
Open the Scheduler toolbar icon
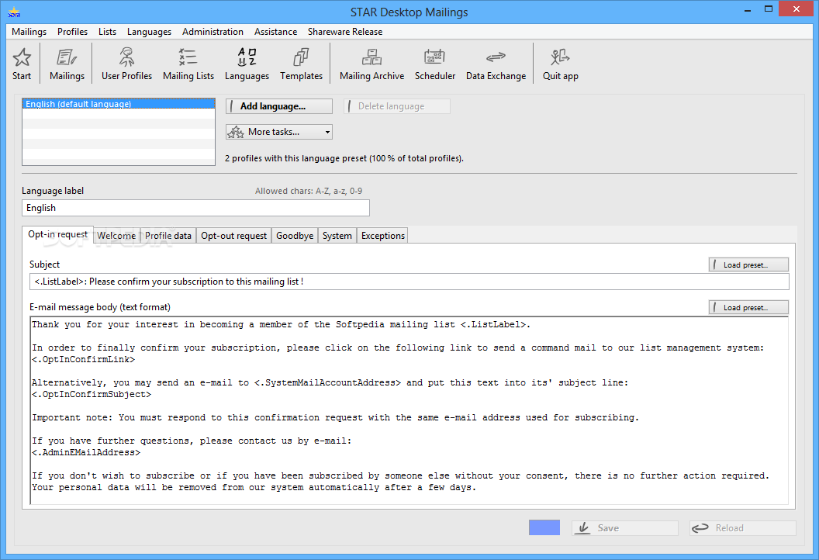click(434, 63)
